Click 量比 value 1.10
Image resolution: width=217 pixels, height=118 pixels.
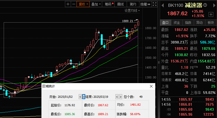[x=185, y=67]
